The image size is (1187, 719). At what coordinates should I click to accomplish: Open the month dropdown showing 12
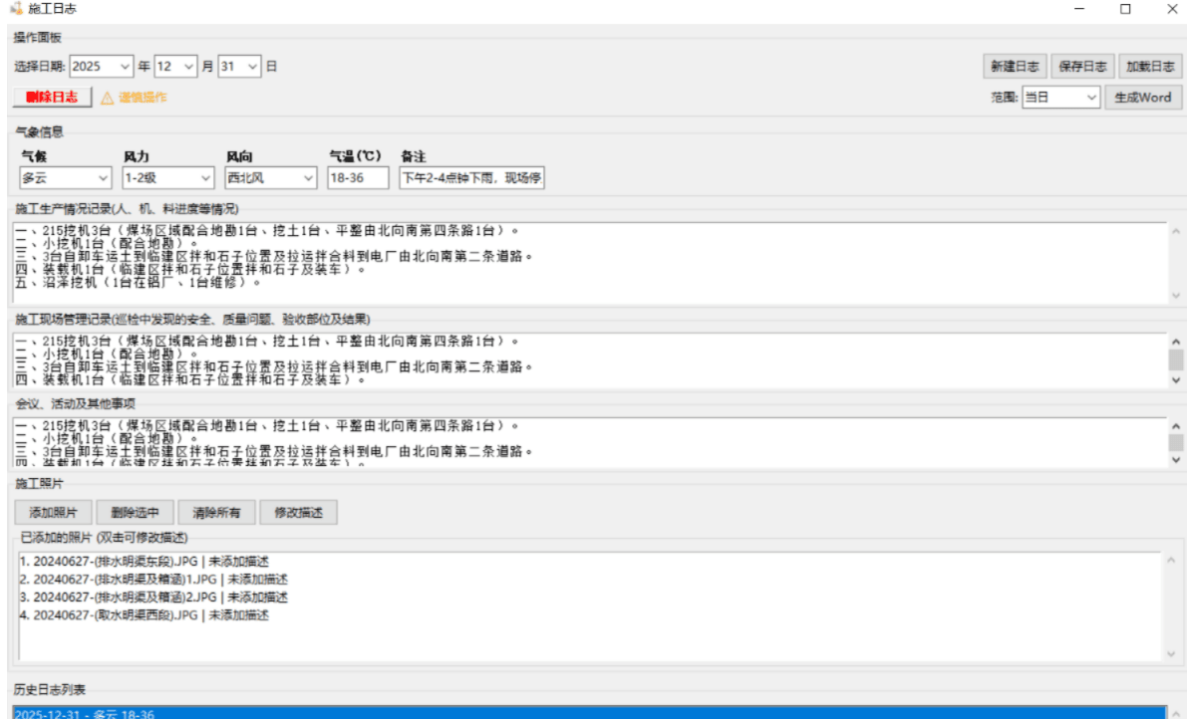(x=176, y=67)
